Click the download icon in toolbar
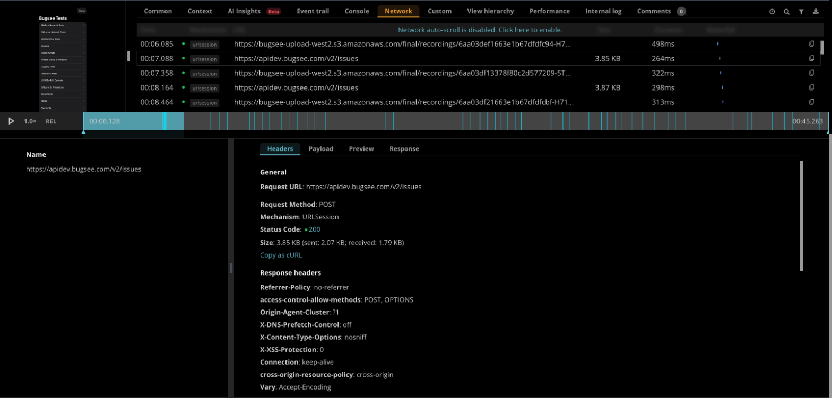832x398 pixels. 816,11
